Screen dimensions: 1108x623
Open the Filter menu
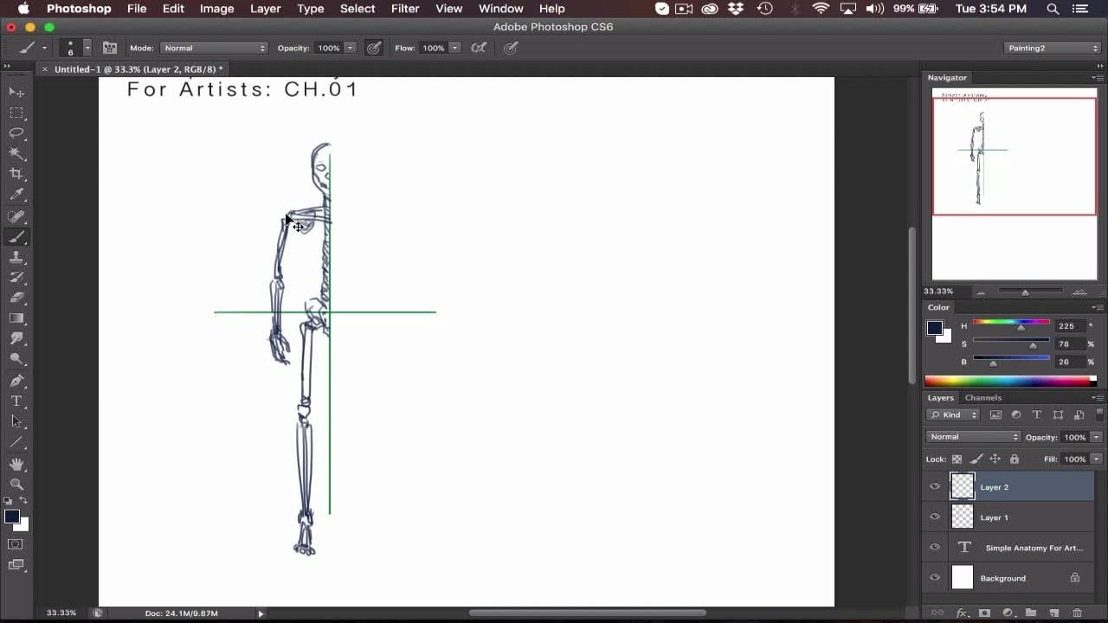(405, 9)
